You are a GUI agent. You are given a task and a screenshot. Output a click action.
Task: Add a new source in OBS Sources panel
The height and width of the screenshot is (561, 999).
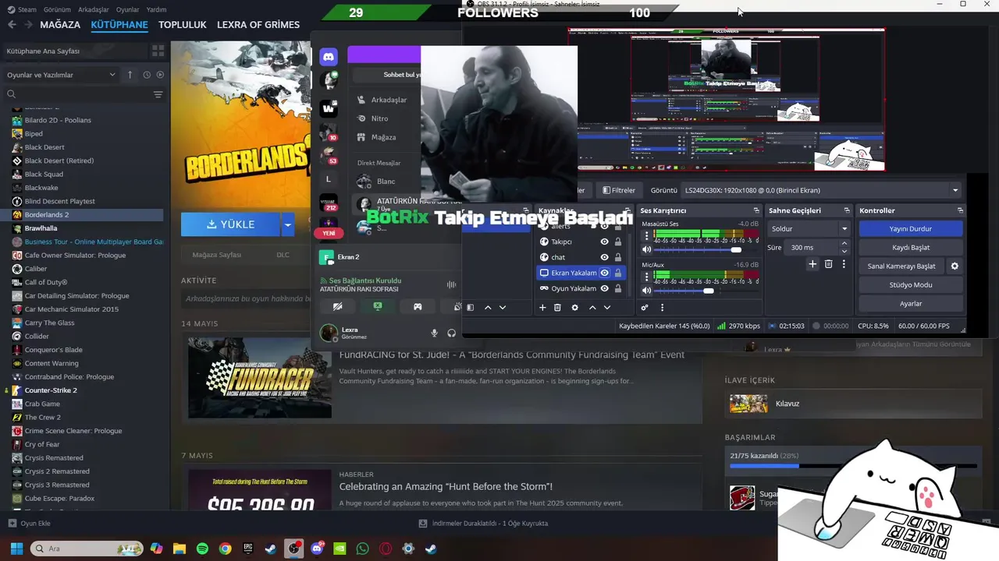tap(542, 308)
